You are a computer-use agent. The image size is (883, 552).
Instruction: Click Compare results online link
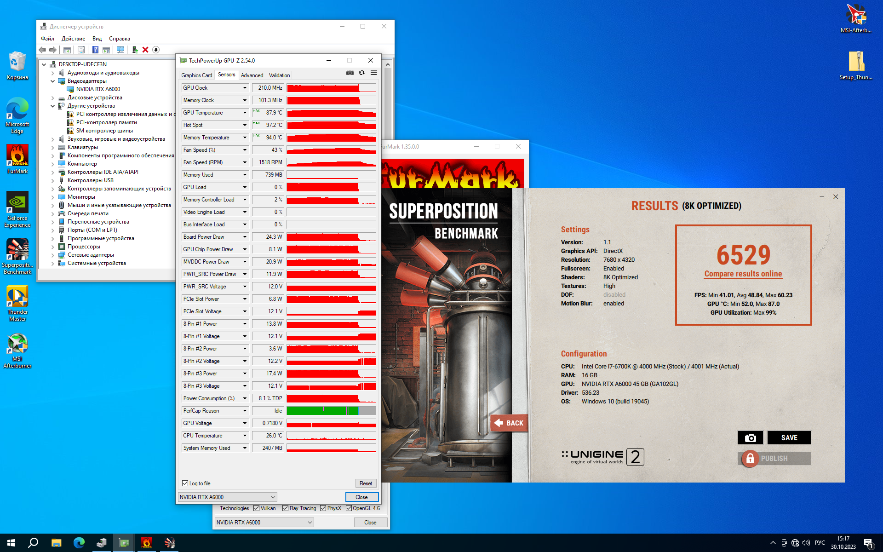[743, 274]
